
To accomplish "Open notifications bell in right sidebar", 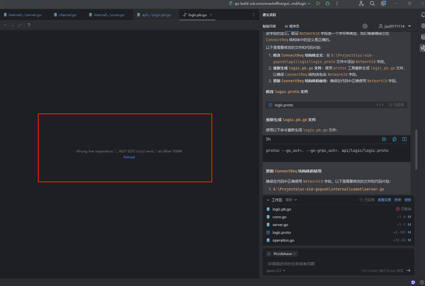I will pyautogui.click(x=423, y=15).
